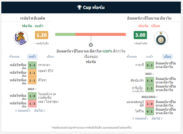Click the Real Sociedad club crest
Image resolution: width=183 pixels, height=134 pixels.
click(21, 38)
